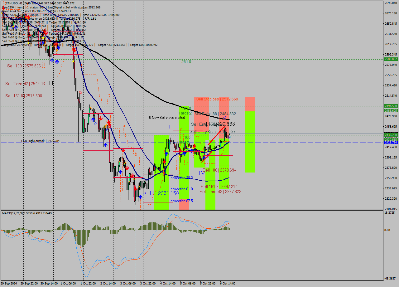
Task: Click the blue up arrow beside the 2351.158 label
Action: point(141,197)
